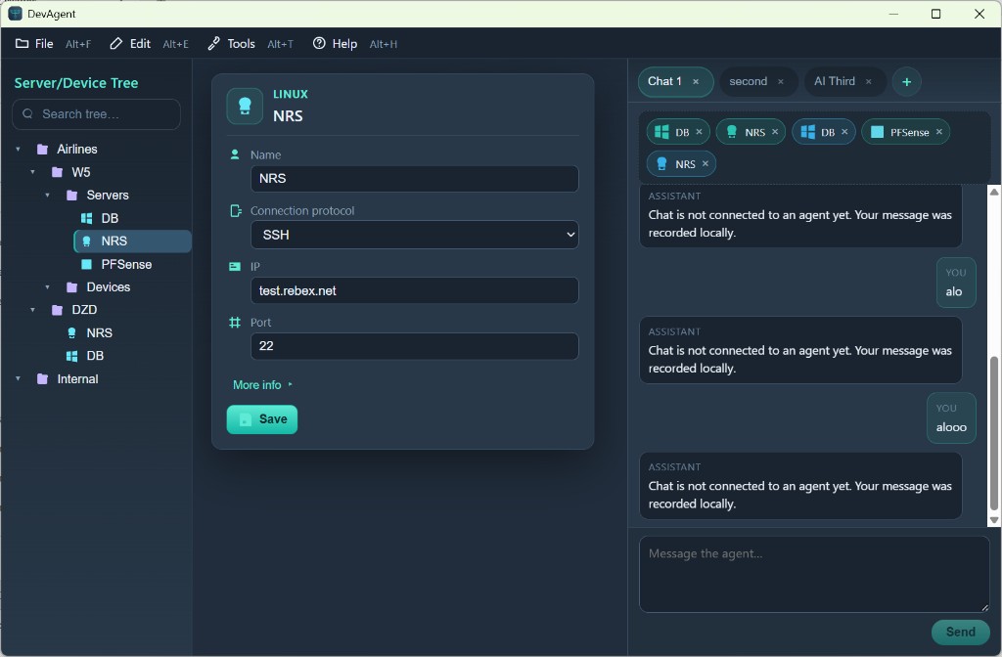
Task: Edit the Name field containing NRS
Action: click(x=414, y=179)
